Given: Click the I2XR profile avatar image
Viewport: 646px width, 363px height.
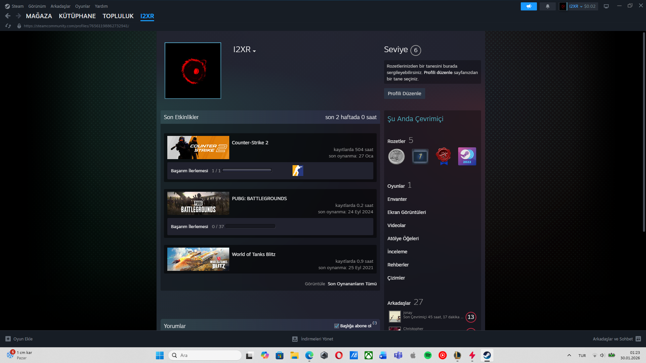Looking at the screenshot, I should [x=193, y=71].
